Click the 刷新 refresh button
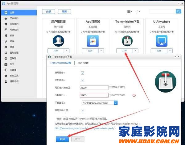Image resolution: width=185 pixels, height=145 pixels. 64,11
